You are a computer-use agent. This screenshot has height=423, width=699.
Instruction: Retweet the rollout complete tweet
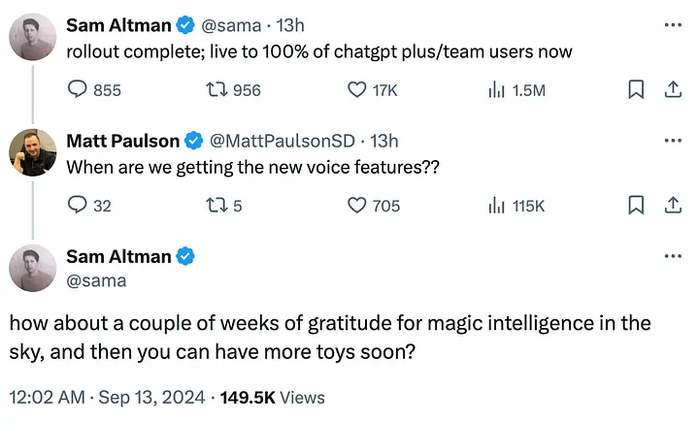tap(219, 90)
